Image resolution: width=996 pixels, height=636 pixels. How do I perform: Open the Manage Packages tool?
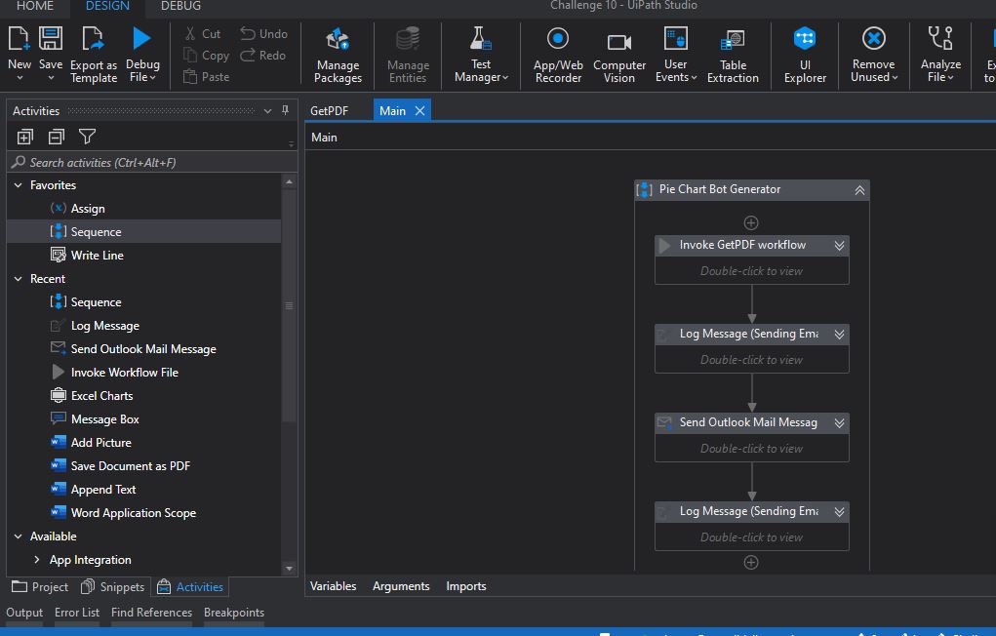pos(338,56)
